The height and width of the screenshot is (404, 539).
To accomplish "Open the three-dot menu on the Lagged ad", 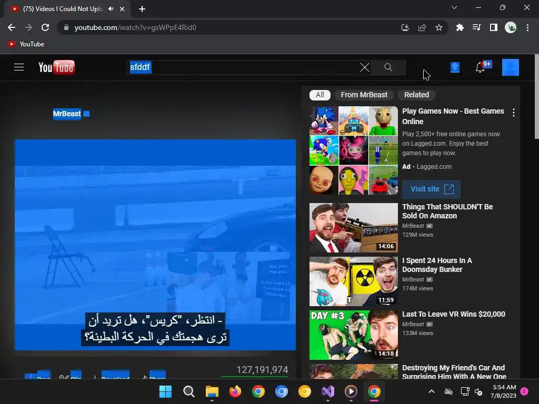I will 514,113.
